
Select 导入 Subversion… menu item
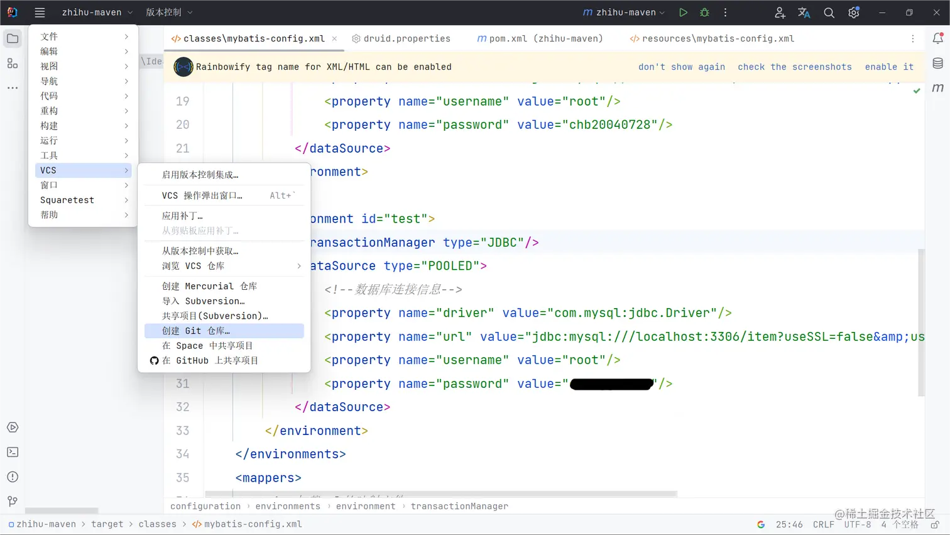pos(224,301)
